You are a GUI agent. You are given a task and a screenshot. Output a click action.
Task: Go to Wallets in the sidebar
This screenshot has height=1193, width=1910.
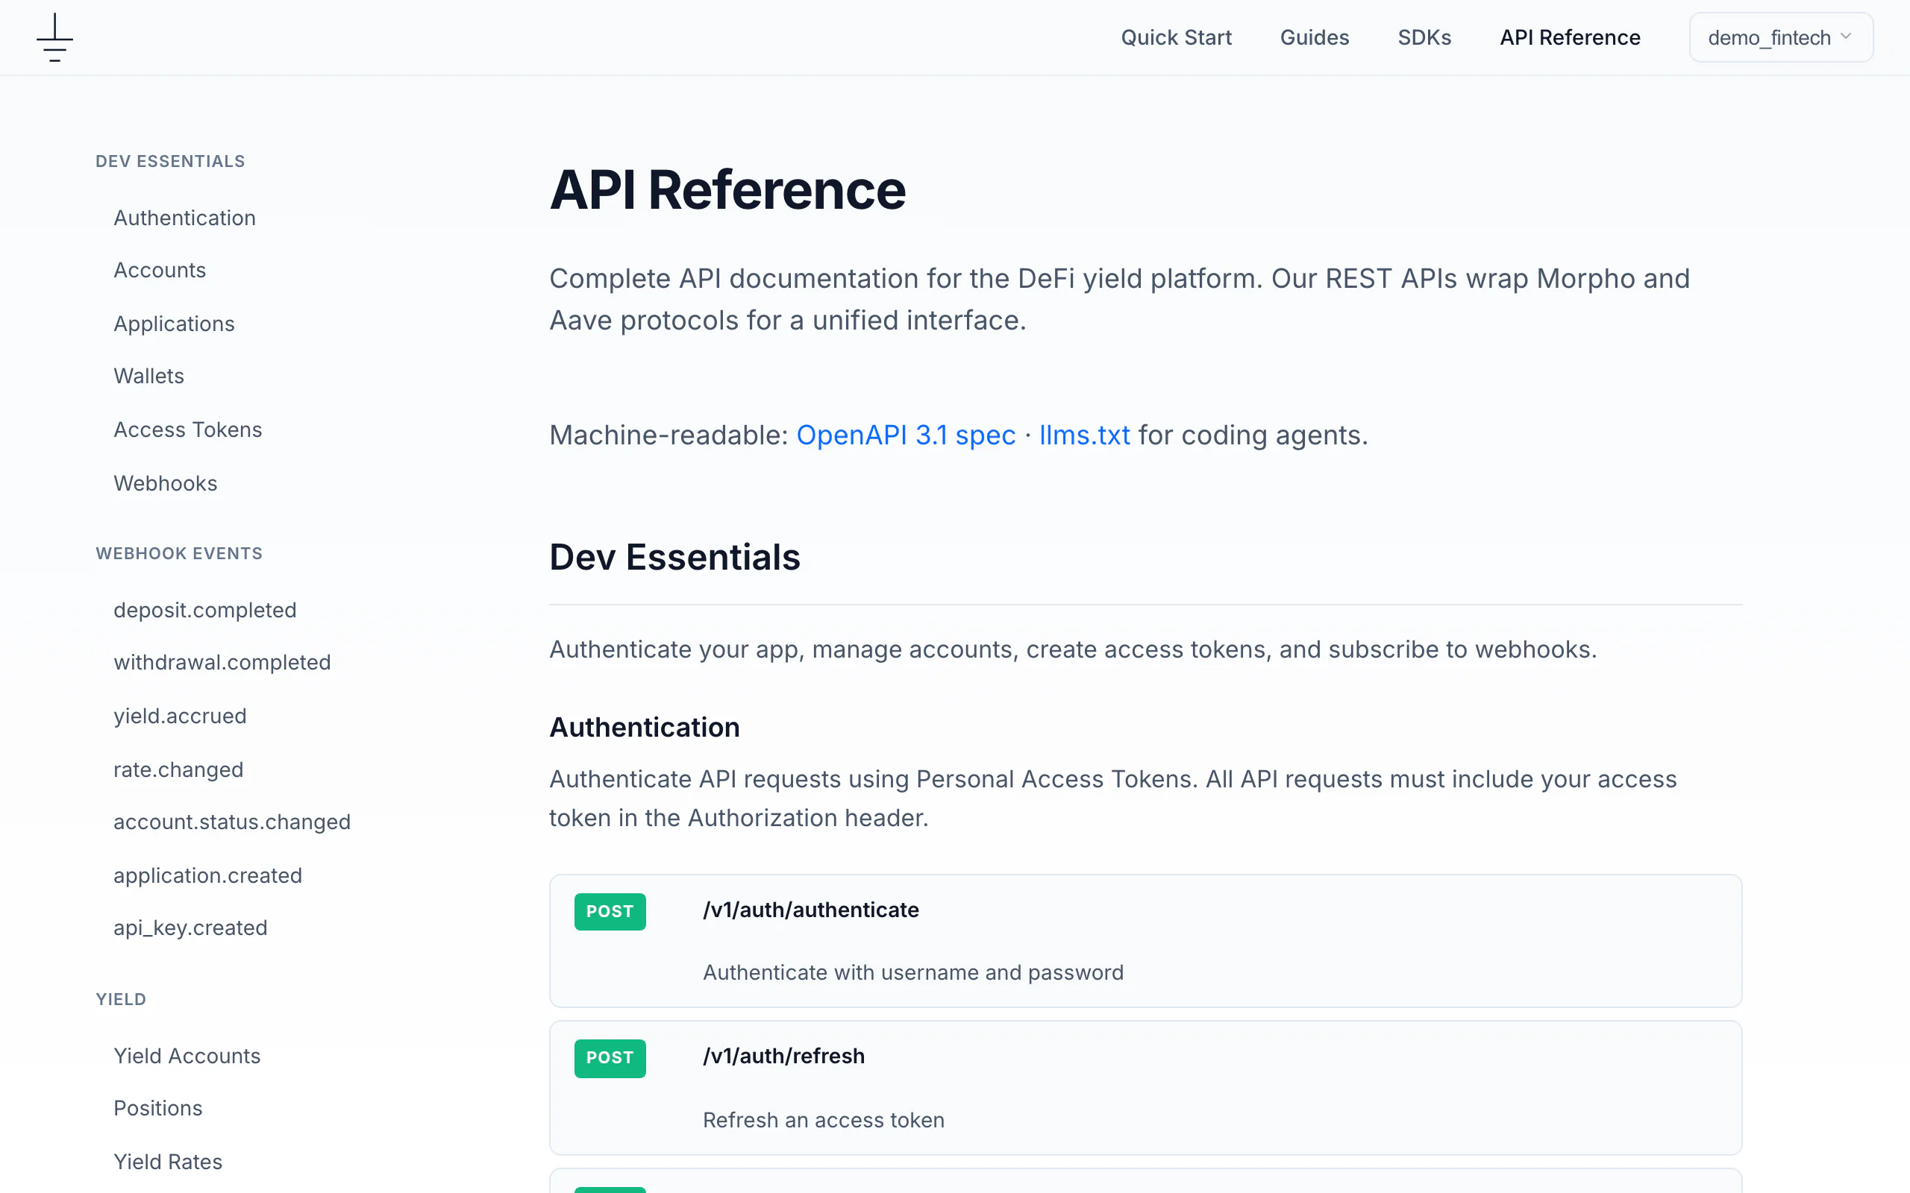tap(148, 376)
